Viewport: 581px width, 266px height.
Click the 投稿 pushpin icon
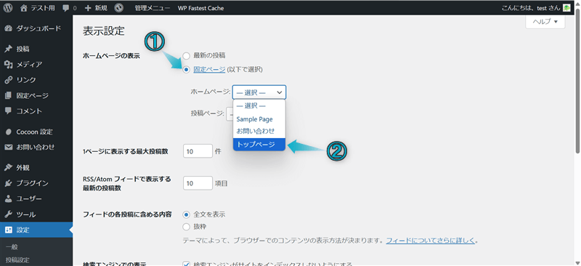point(9,49)
